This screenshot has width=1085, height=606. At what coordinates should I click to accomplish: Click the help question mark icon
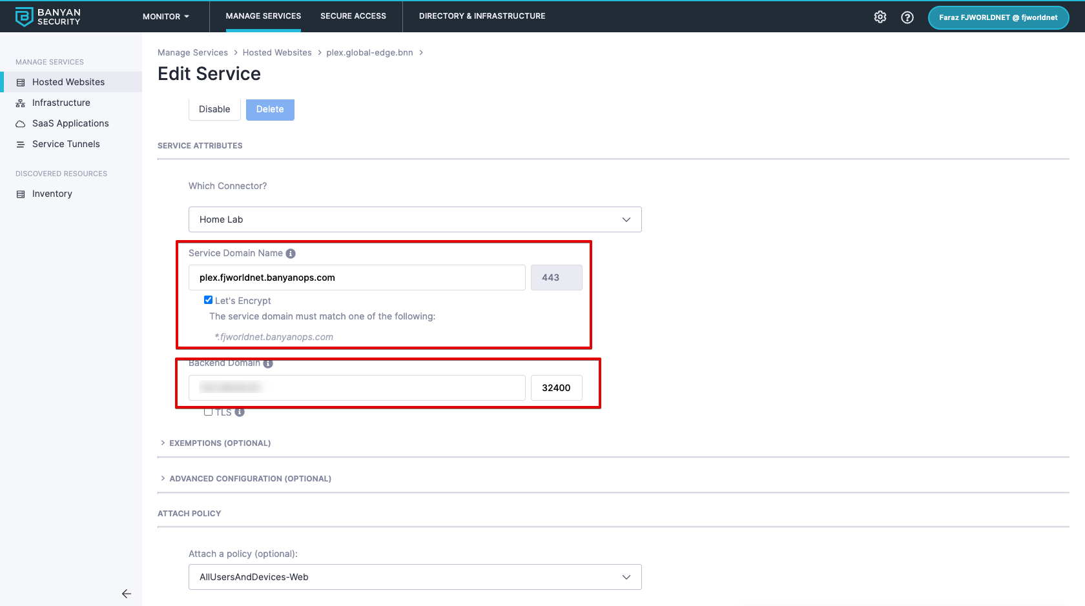[x=907, y=17]
